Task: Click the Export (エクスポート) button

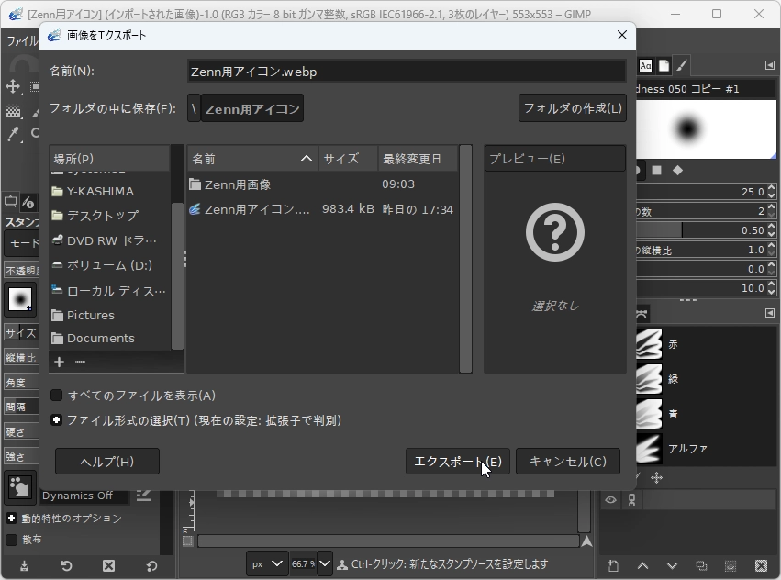Action: [x=458, y=462]
